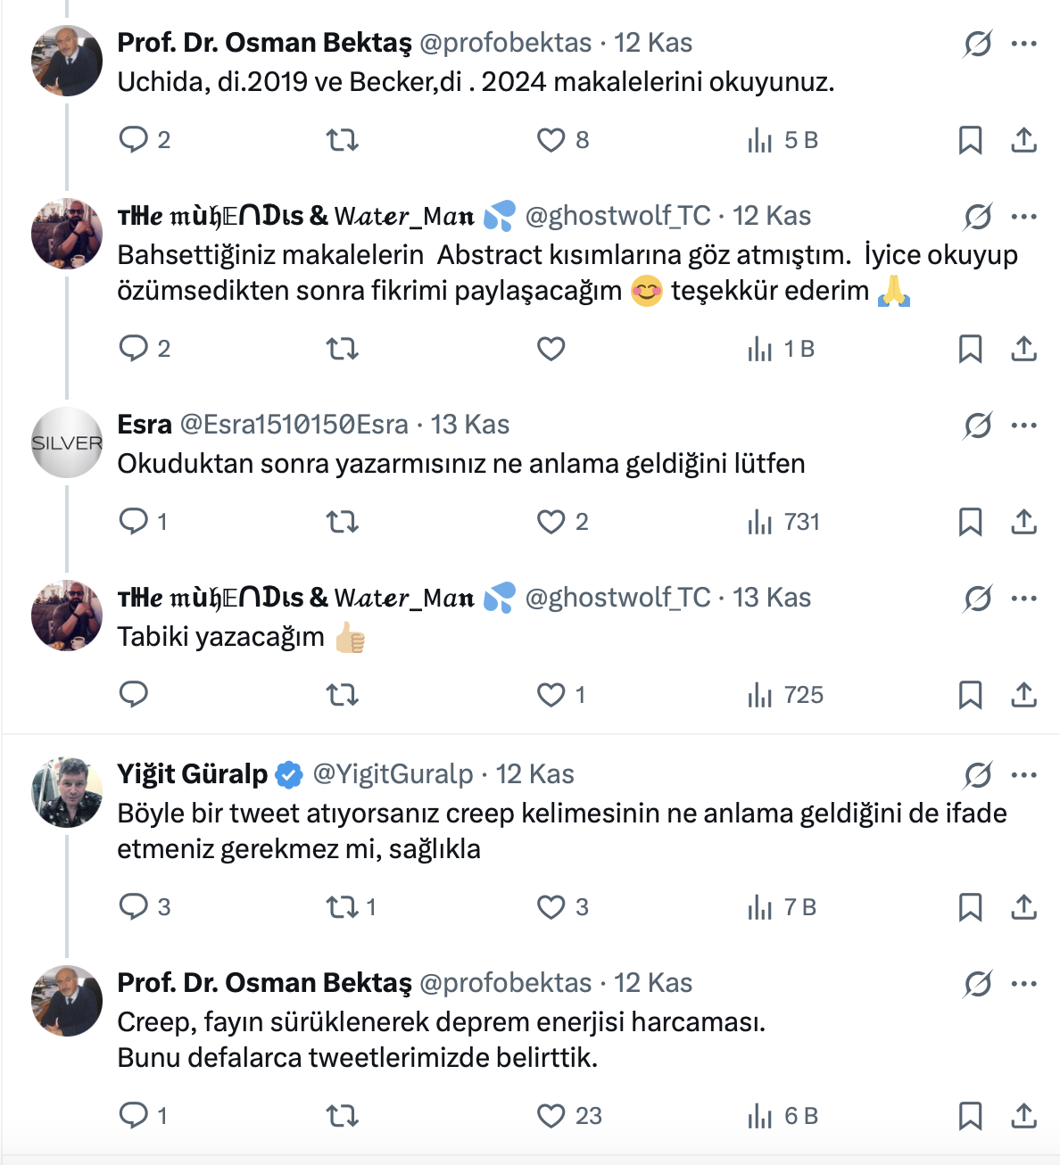This screenshot has width=1060, height=1165.
Task: Open Grok icon on Esra's tweet
Action: point(978,426)
